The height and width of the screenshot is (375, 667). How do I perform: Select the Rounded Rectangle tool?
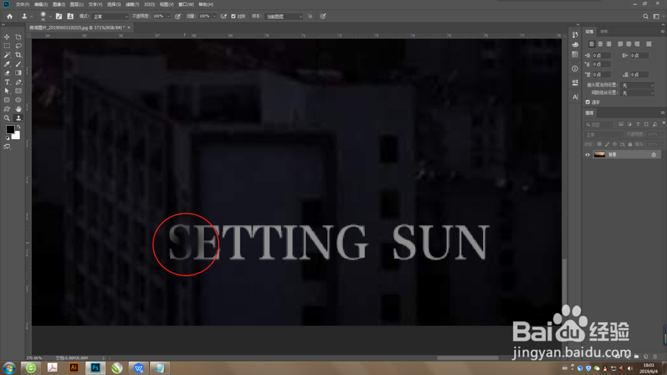[7, 100]
